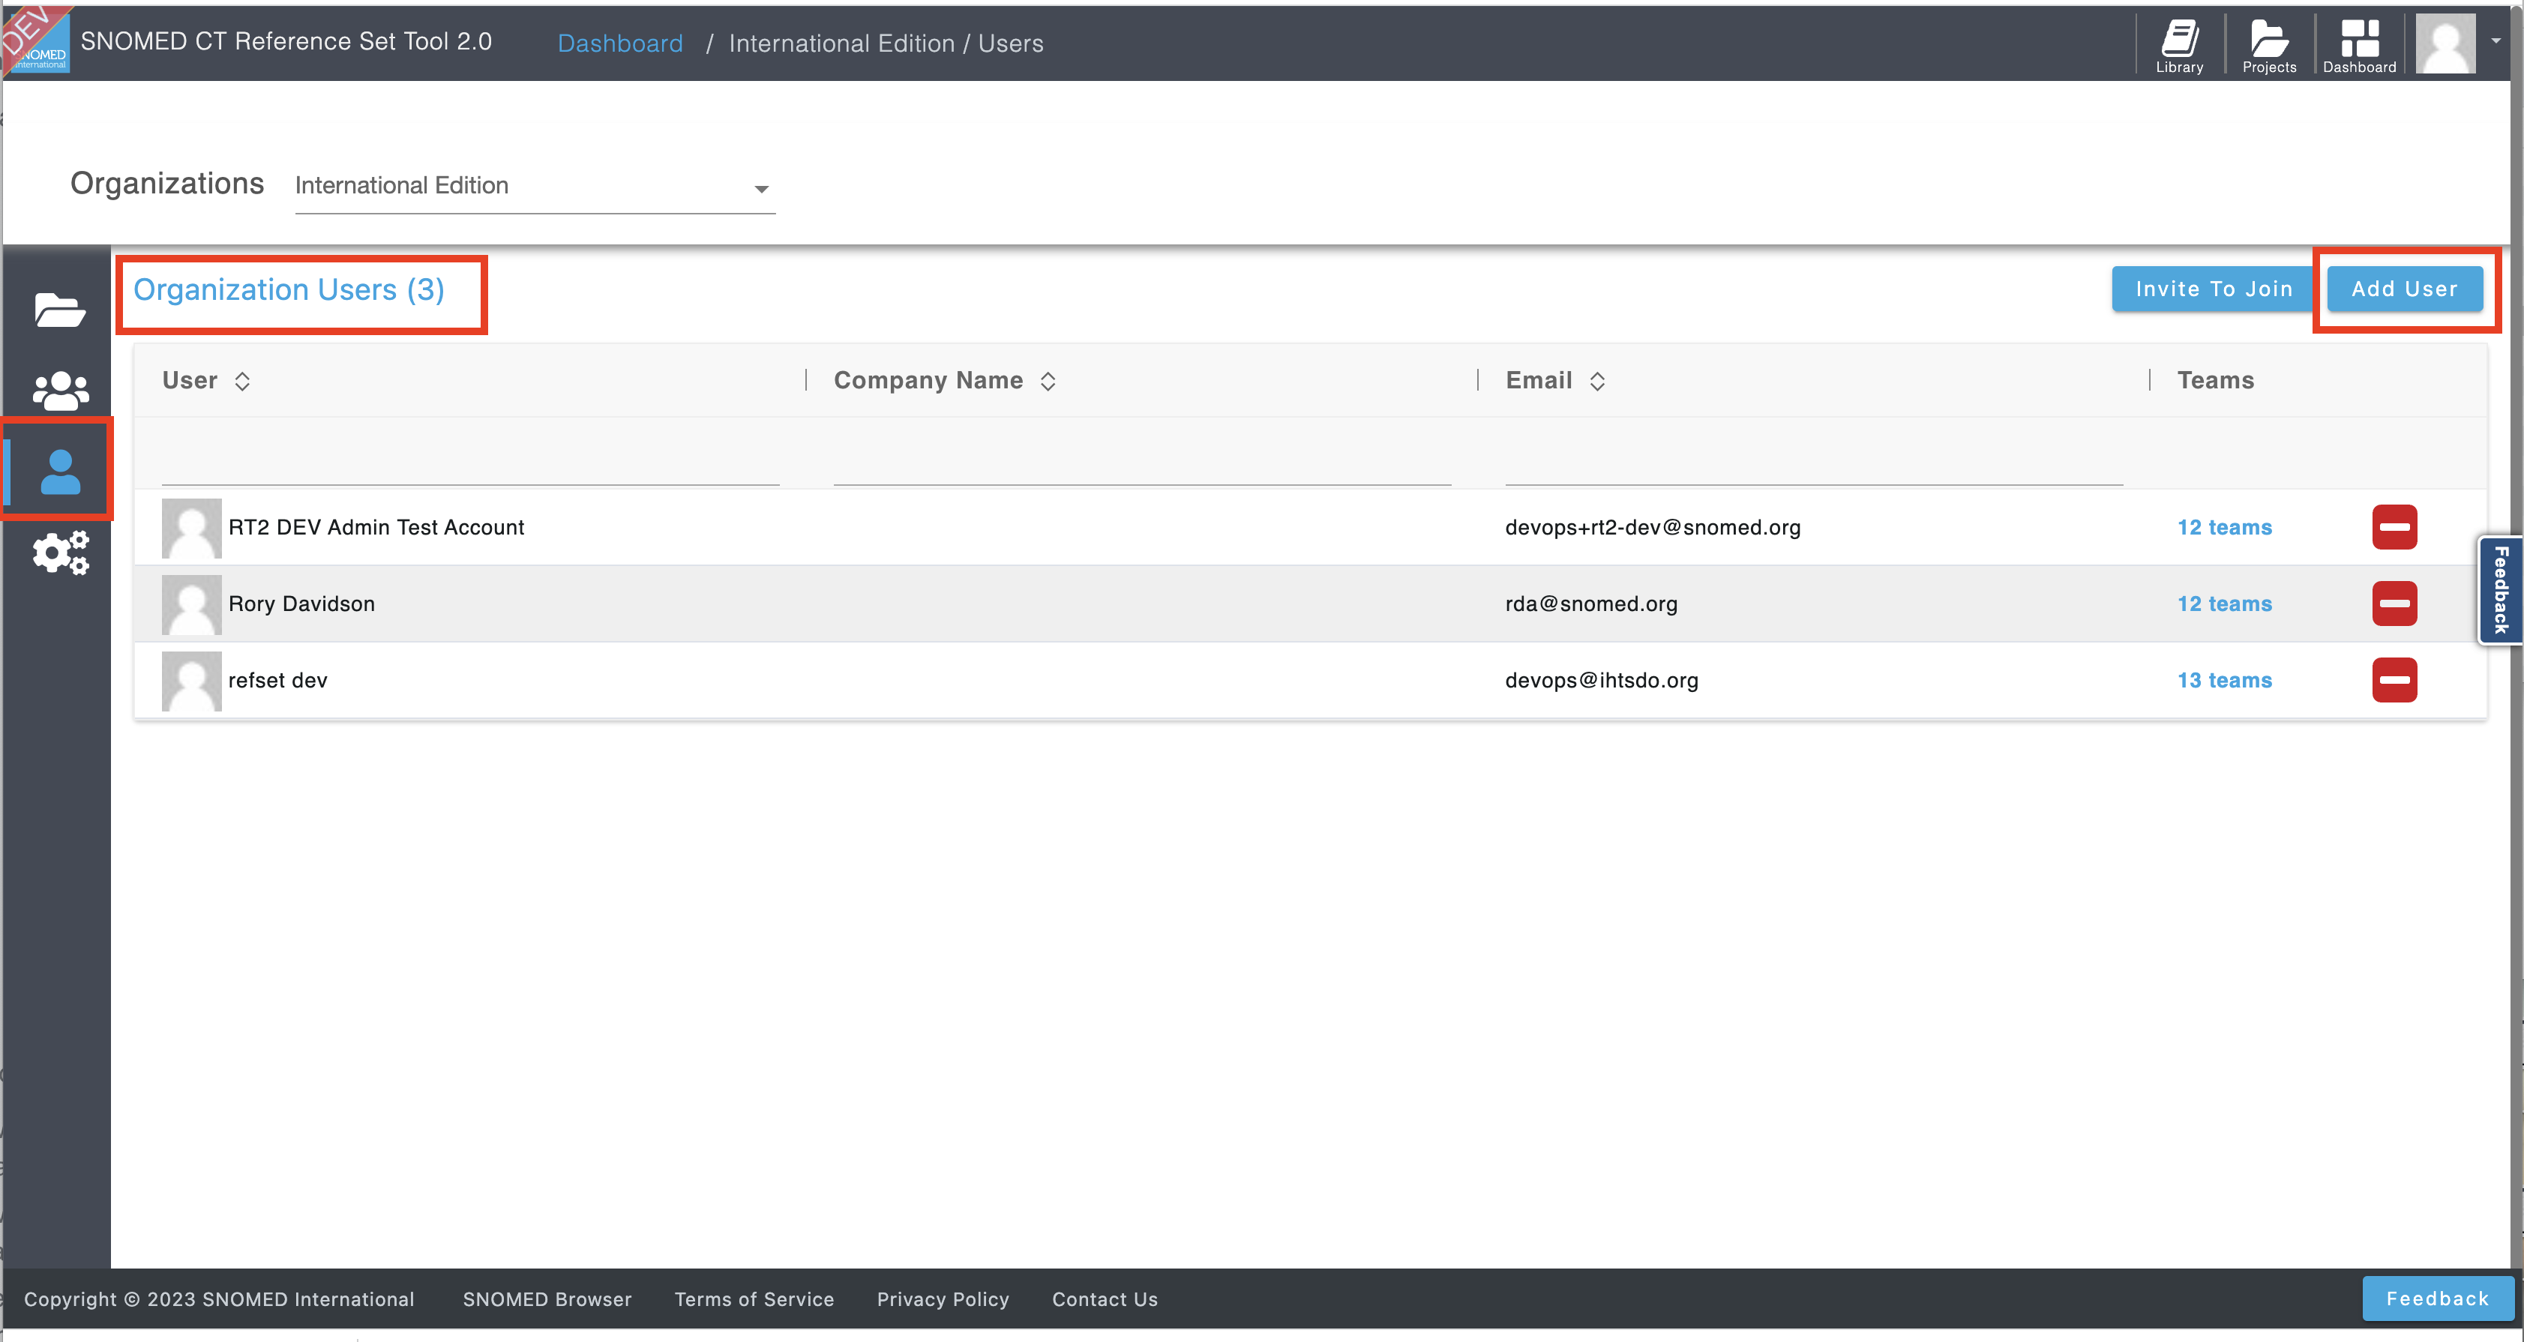Open the settings gears sidebar icon

point(60,553)
